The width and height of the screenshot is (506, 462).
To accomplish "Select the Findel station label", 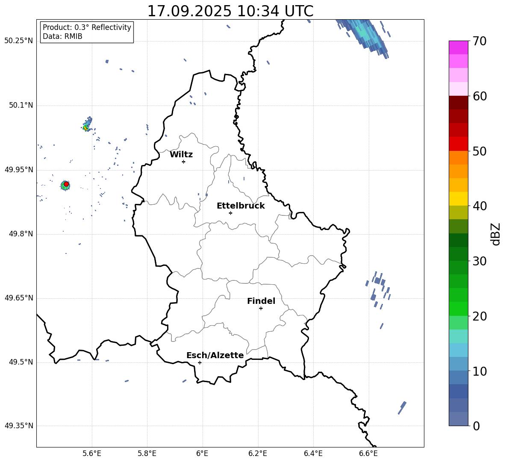I will tap(261, 301).
